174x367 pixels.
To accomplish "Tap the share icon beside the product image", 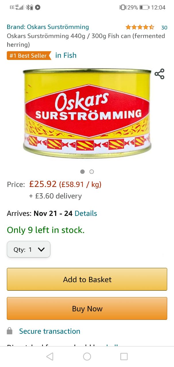I will pyautogui.click(x=159, y=74).
